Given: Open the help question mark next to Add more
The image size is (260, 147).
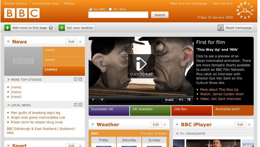Looking at the screenshot, I should click(x=51, y=28).
